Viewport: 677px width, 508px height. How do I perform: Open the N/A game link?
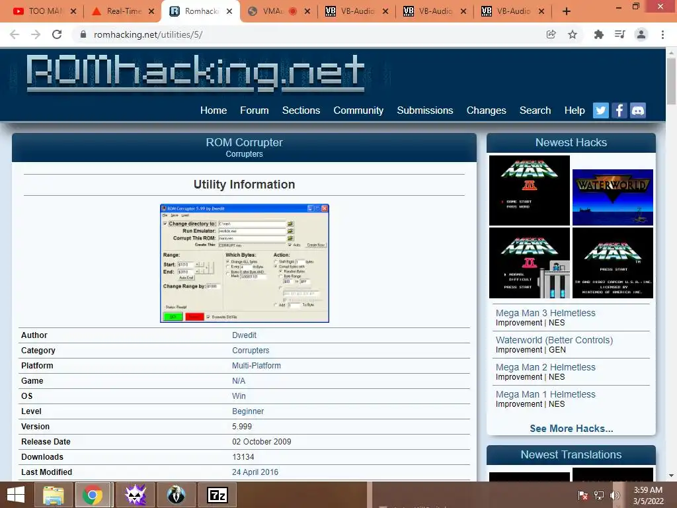[238, 380]
